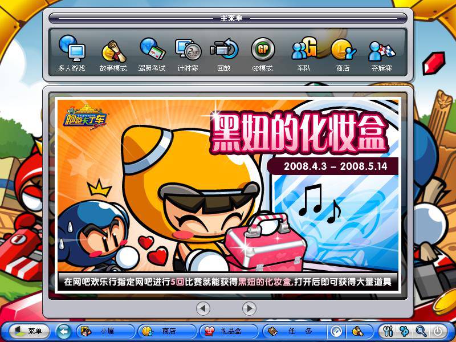Image resolution: width=456 pixels, height=342 pixels.
Task: Click the power exit button
Action: click(438, 331)
